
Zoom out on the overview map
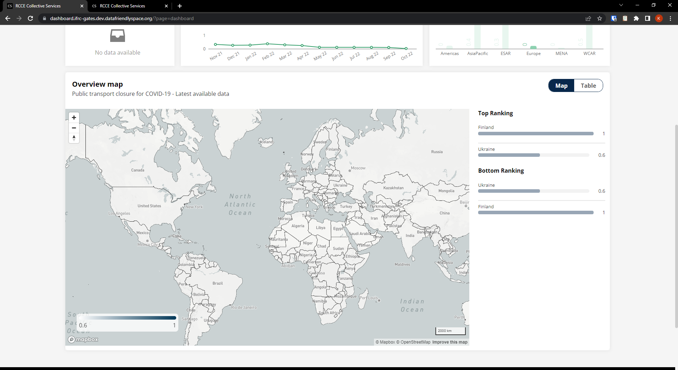tap(74, 128)
